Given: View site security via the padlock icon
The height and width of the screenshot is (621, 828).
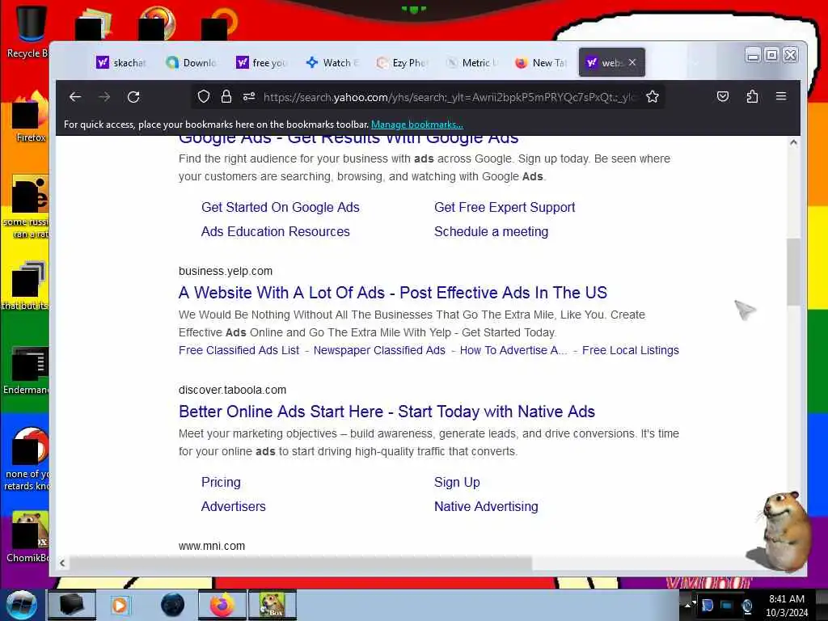Looking at the screenshot, I should tap(226, 96).
